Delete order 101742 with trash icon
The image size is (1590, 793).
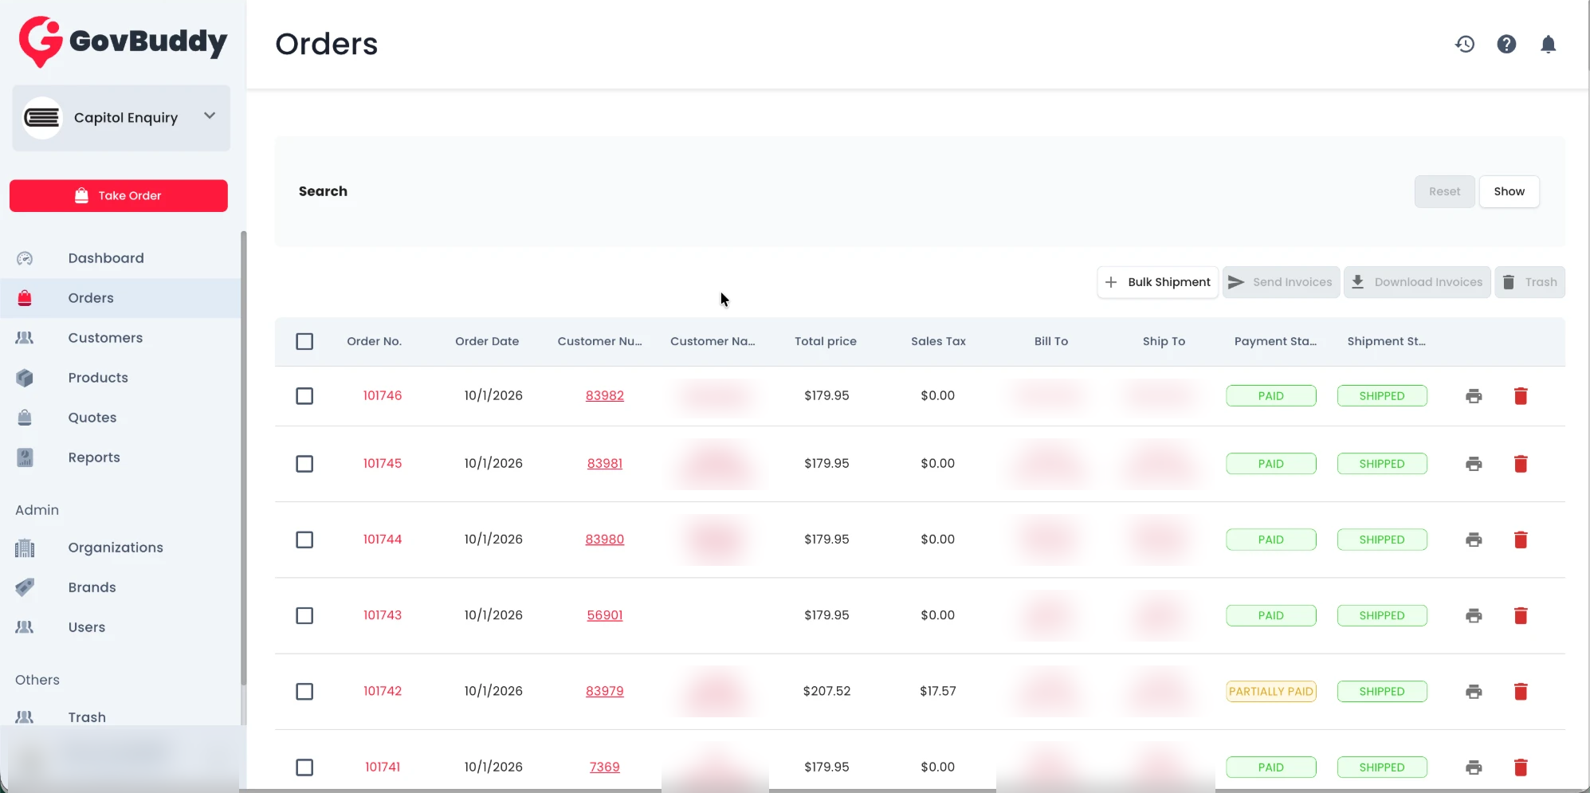pos(1521,691)
